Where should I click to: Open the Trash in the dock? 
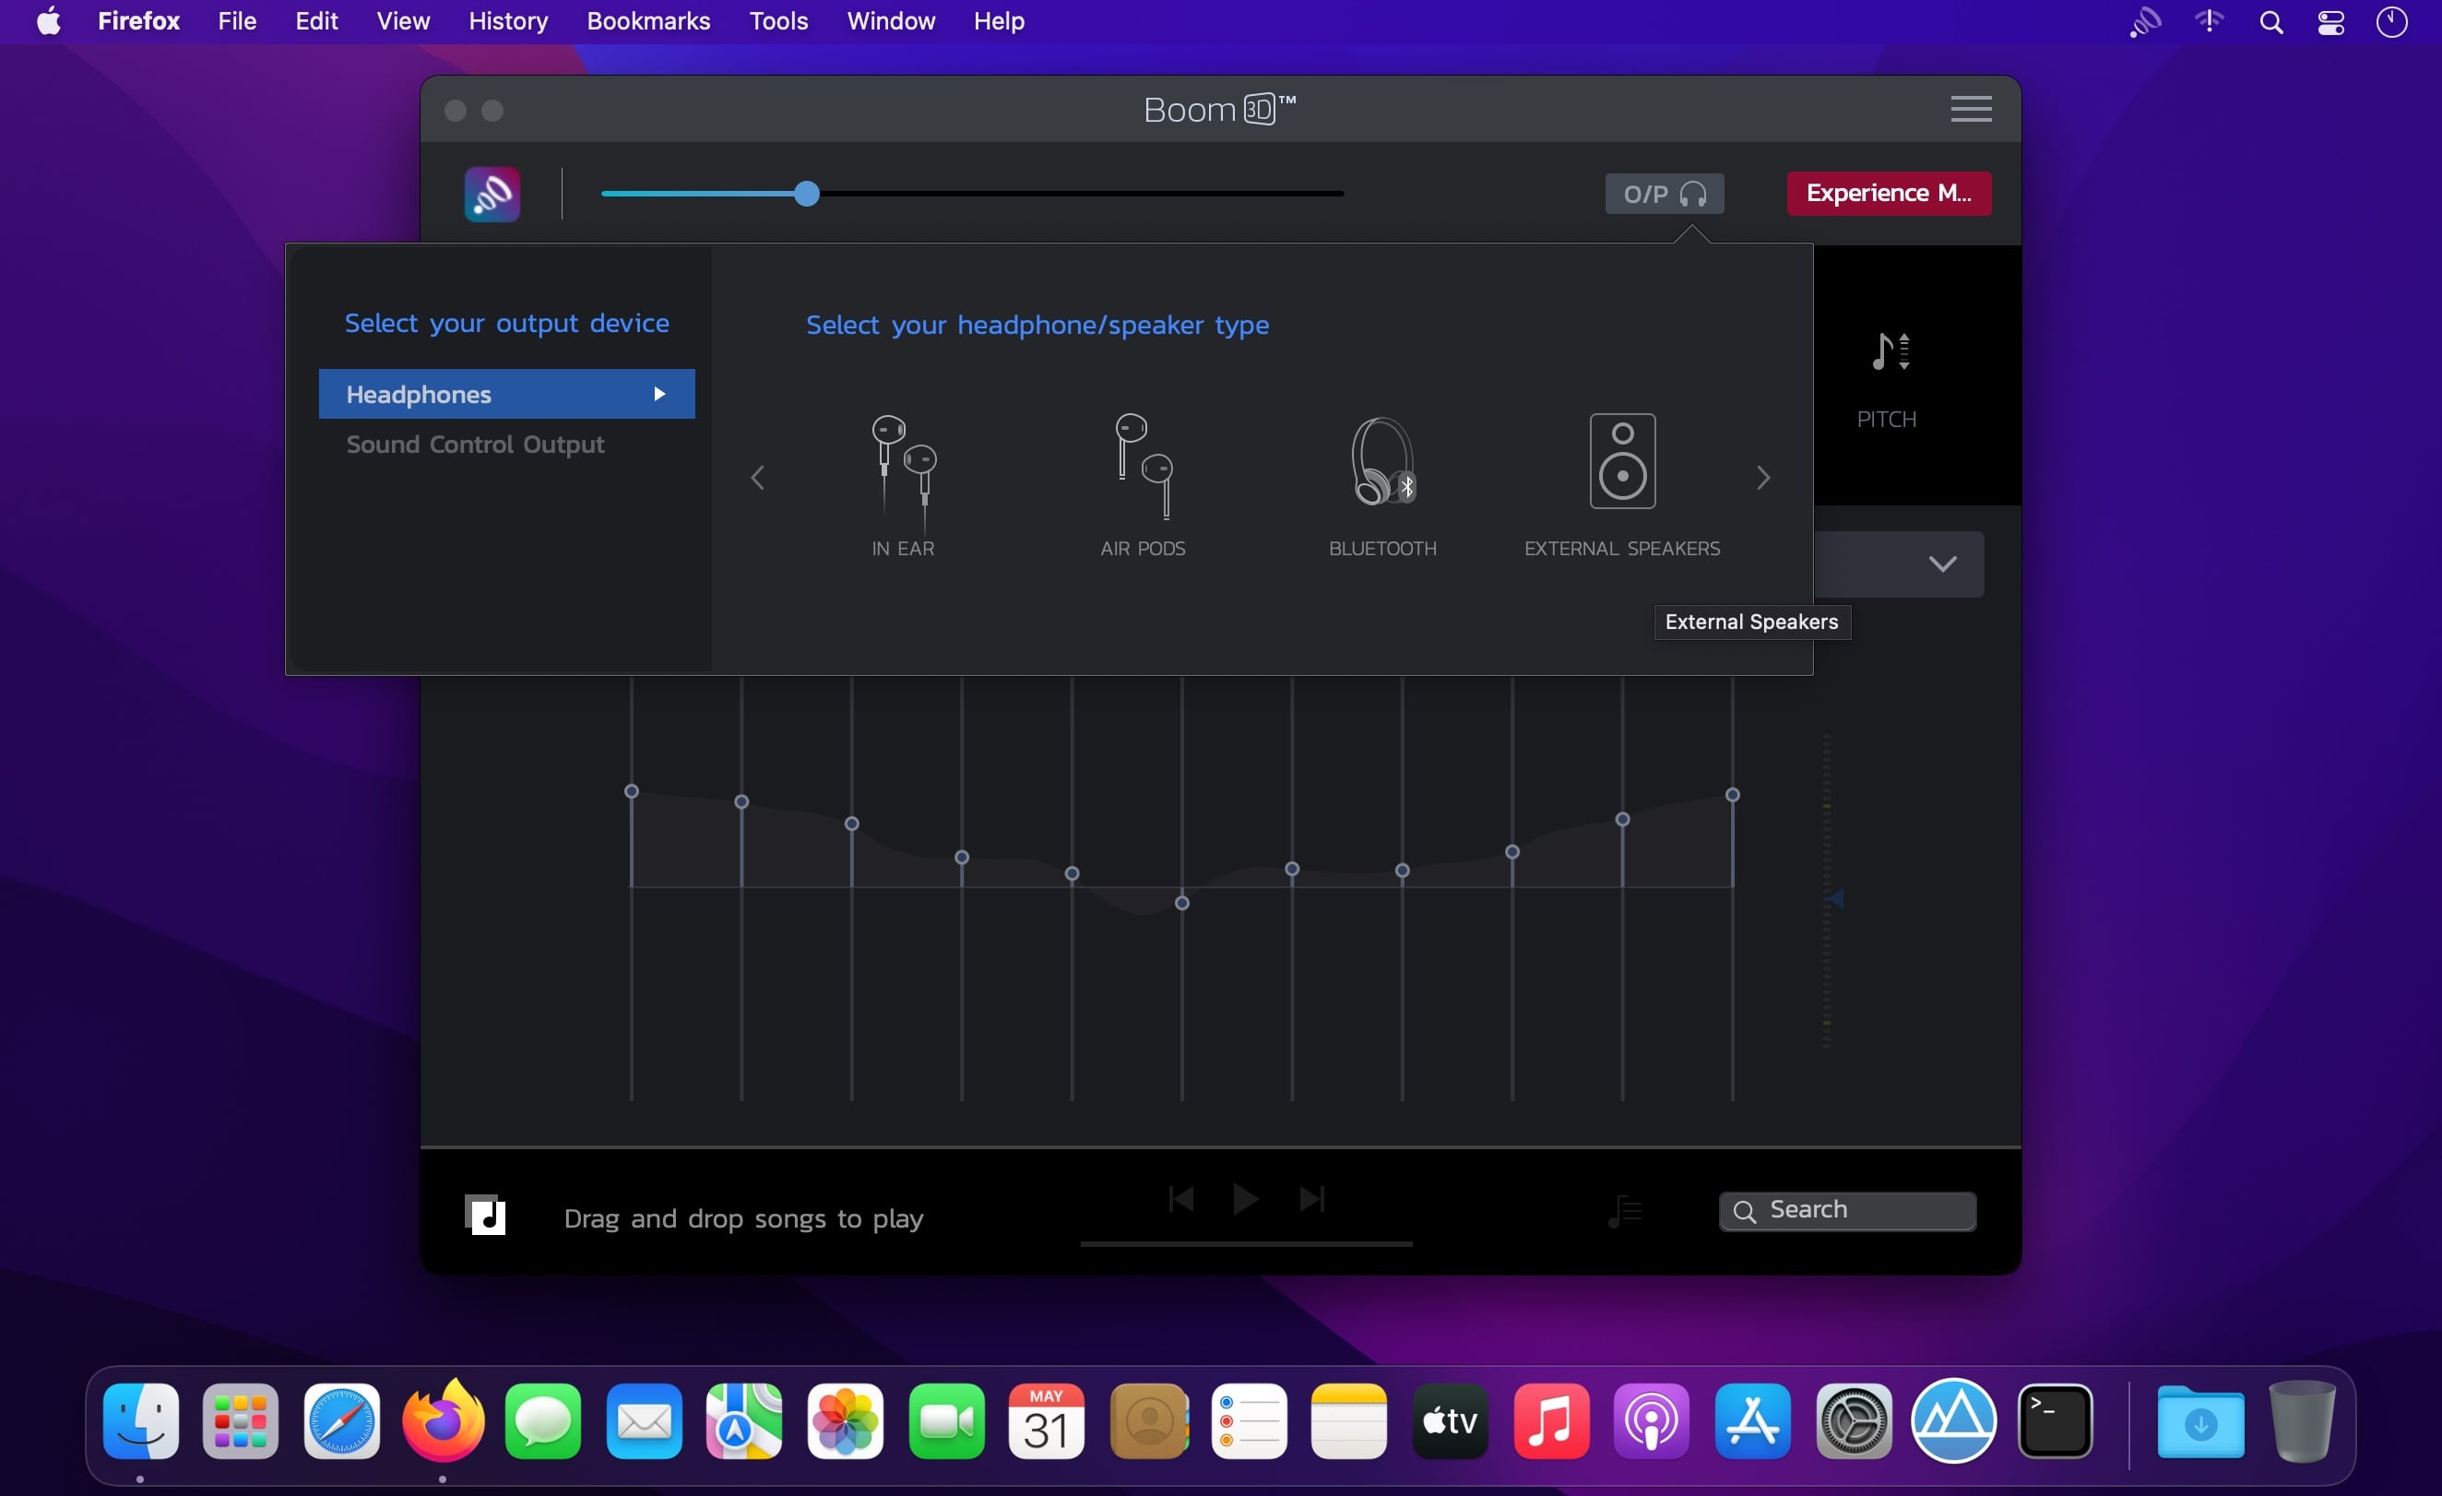2301,1421
